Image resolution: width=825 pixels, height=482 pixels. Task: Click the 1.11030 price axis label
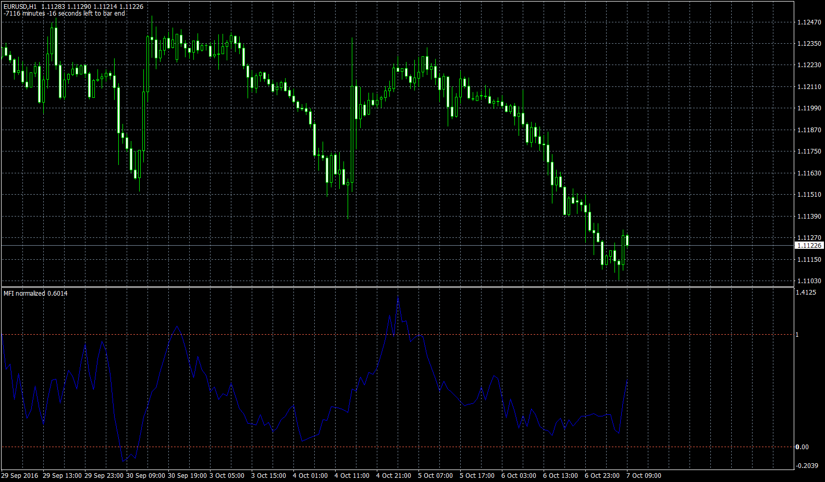(809, 281)
